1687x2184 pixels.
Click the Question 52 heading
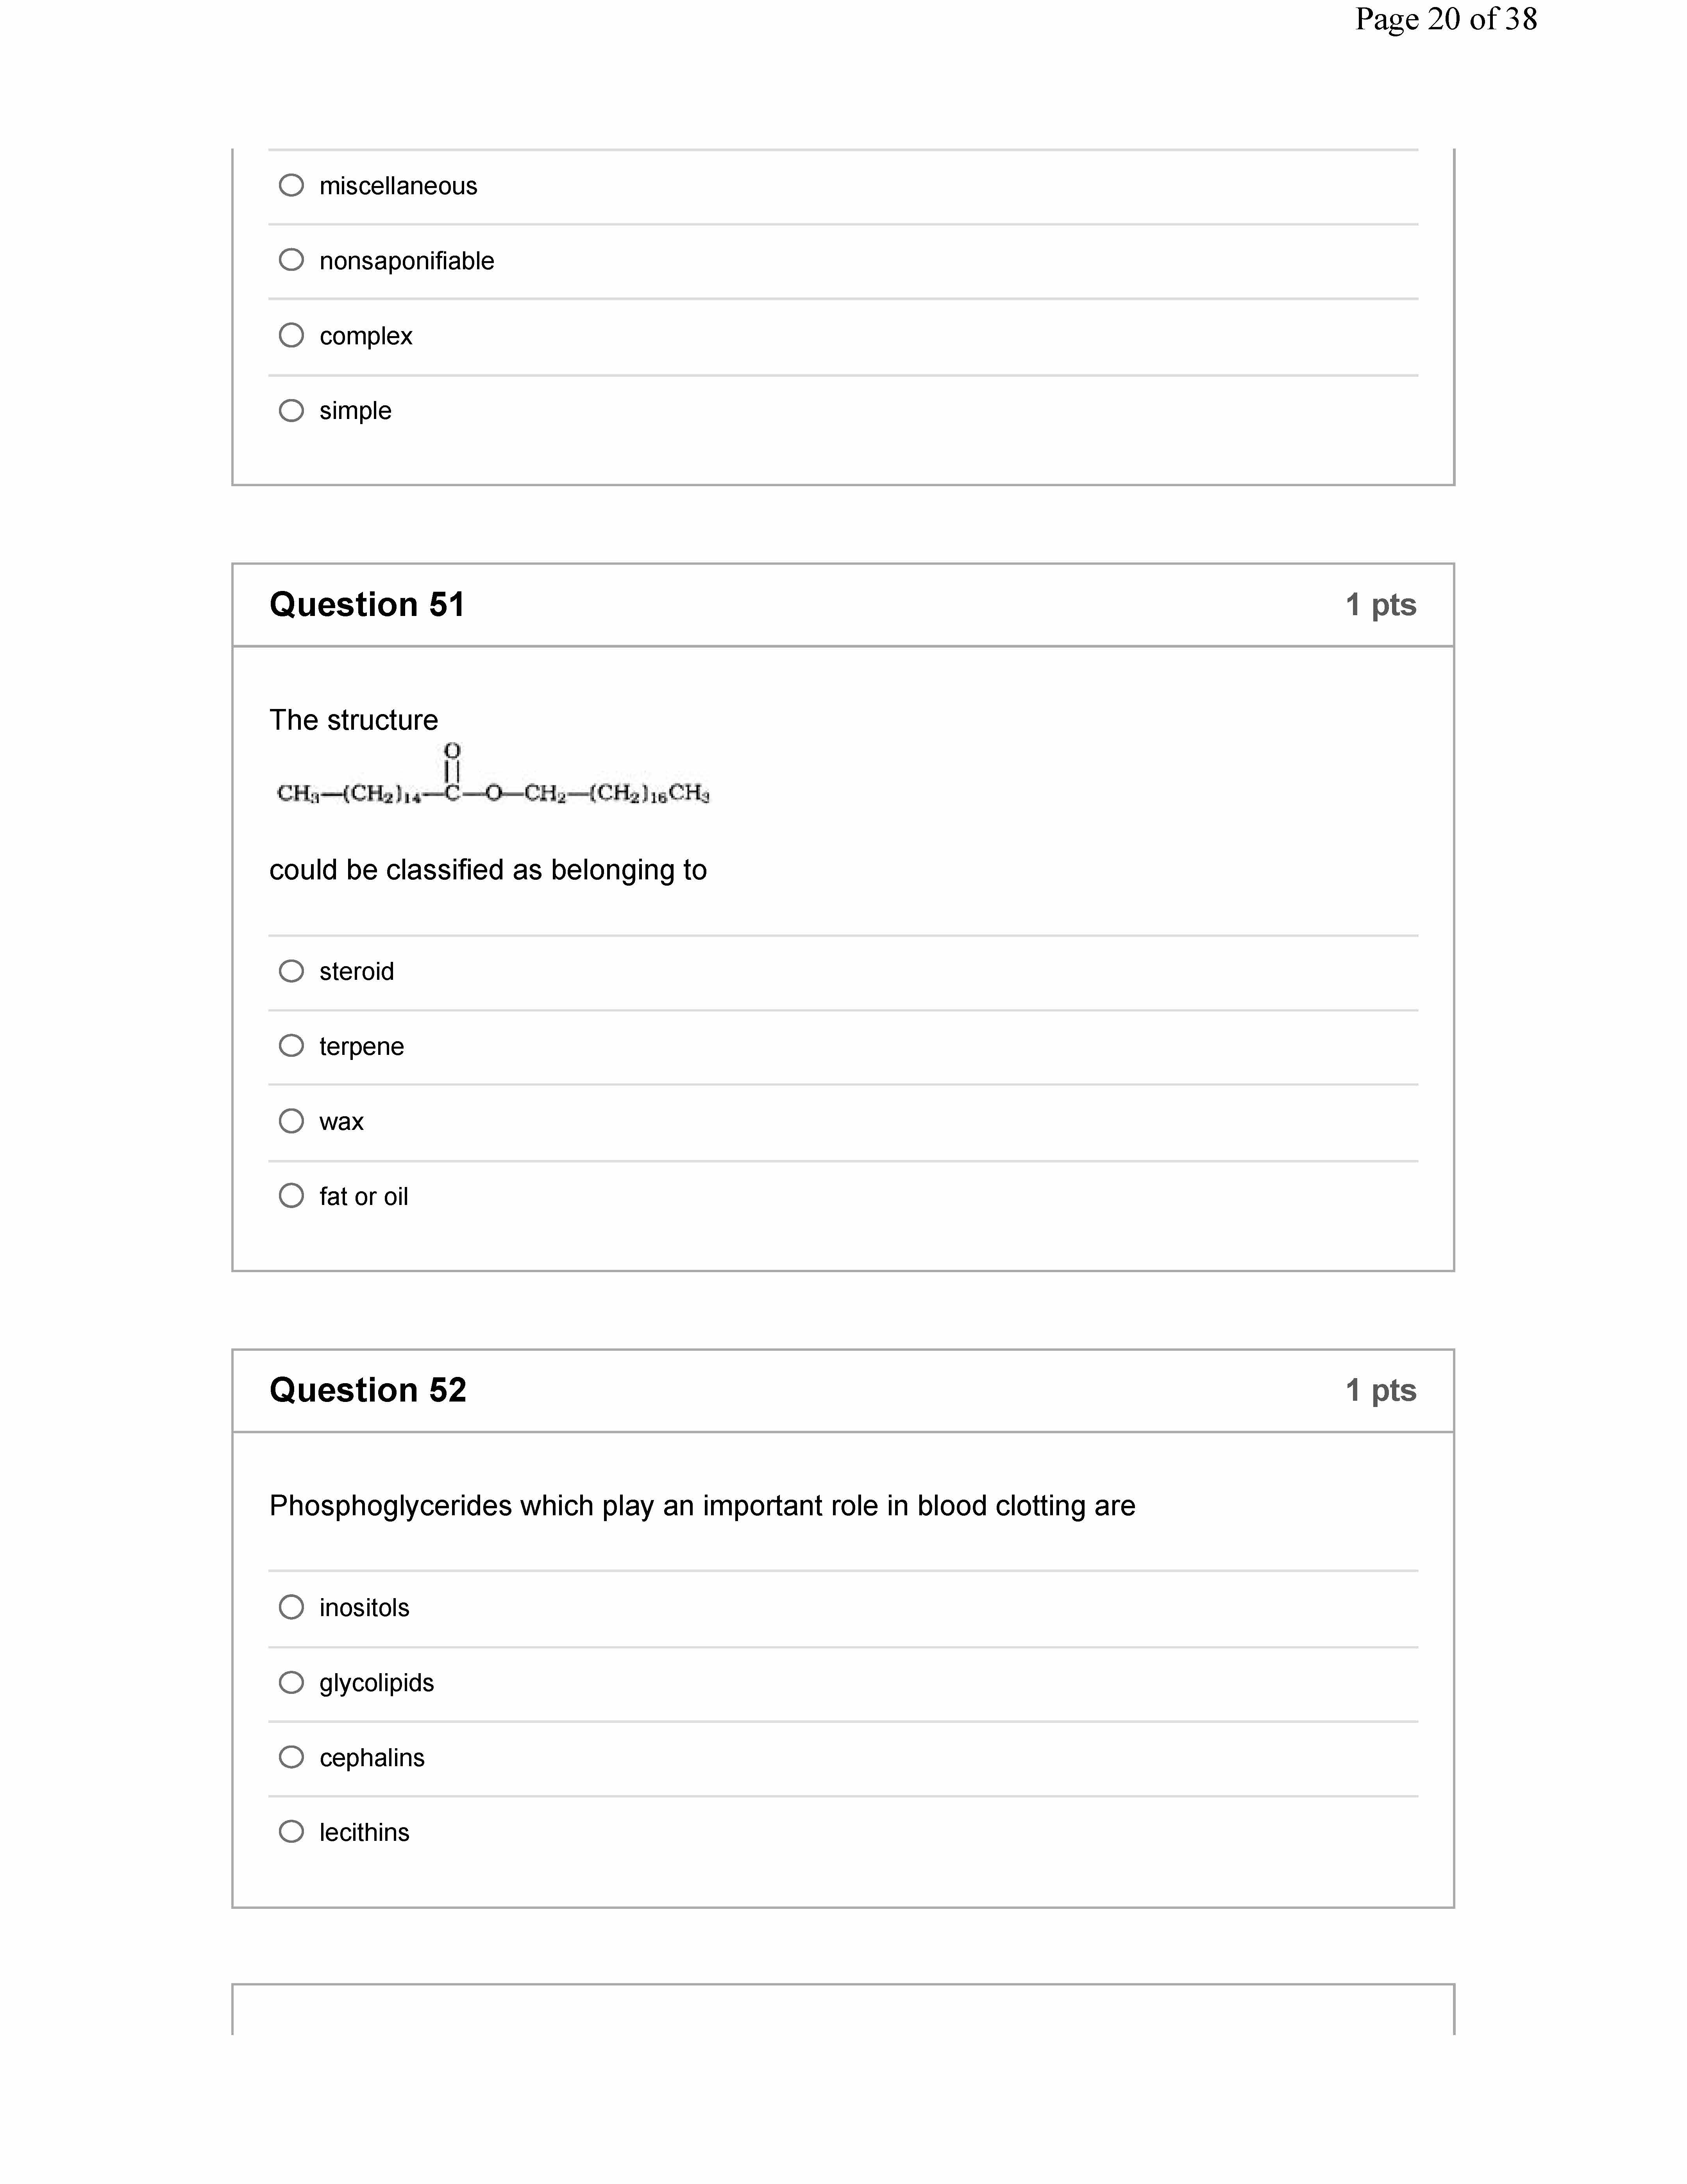[368, 1390]
